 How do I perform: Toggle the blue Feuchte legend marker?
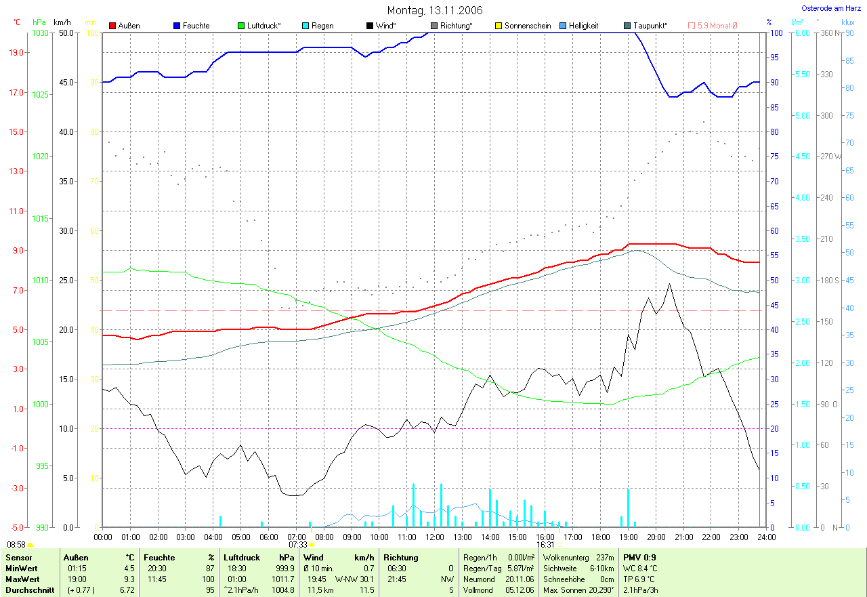(x=177, y=26)
